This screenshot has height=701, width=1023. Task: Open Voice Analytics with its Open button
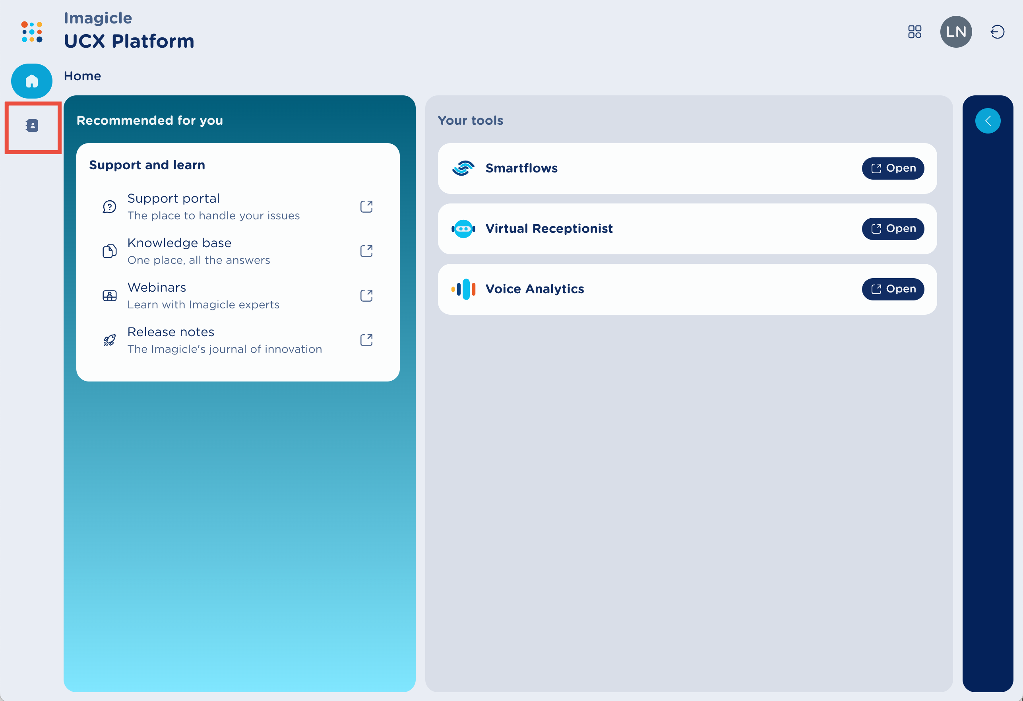click(893, 289)
